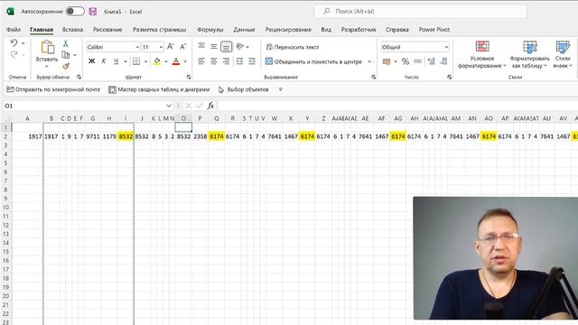Switch to the Вставка tab
578x325 pixels.
[72, 30]
